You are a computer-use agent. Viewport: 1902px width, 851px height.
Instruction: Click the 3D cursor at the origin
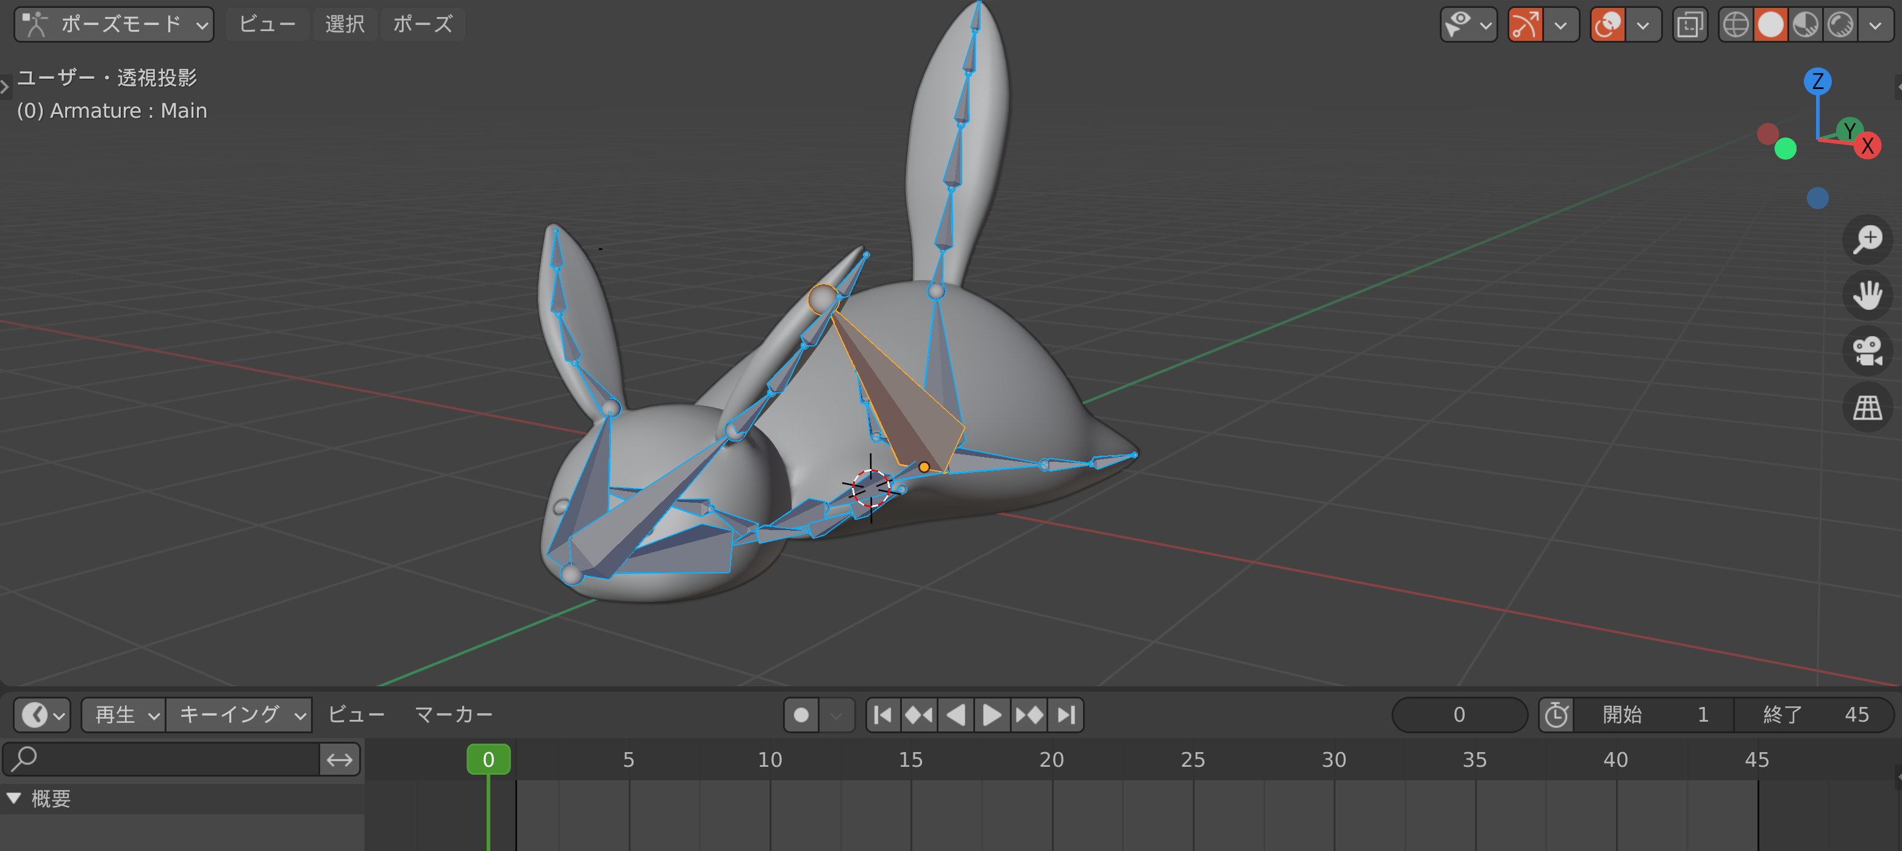871,487
